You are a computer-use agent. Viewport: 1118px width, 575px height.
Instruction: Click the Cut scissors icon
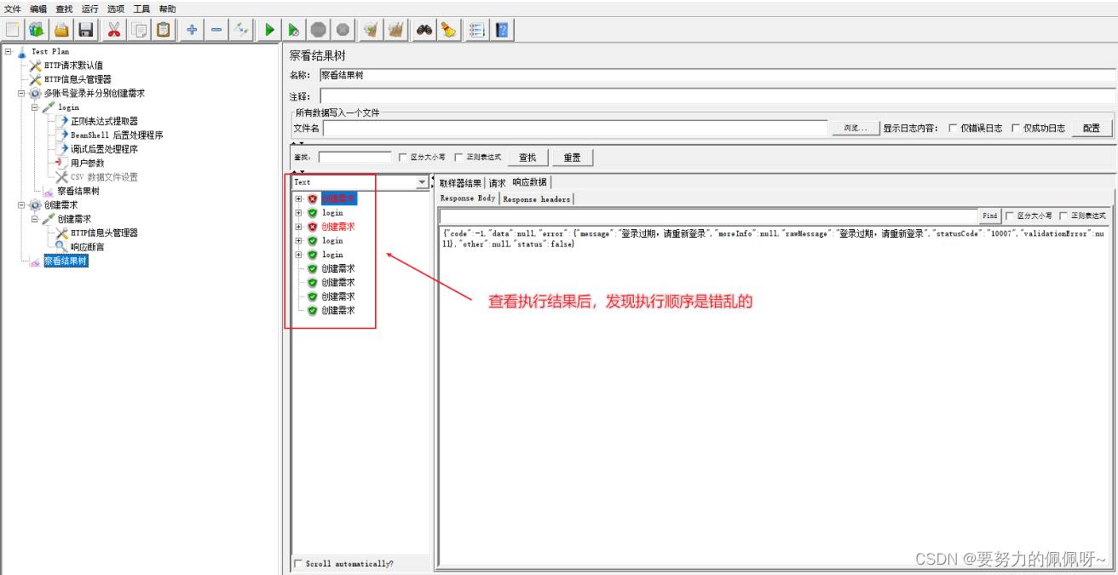click(x=113, y=30)
